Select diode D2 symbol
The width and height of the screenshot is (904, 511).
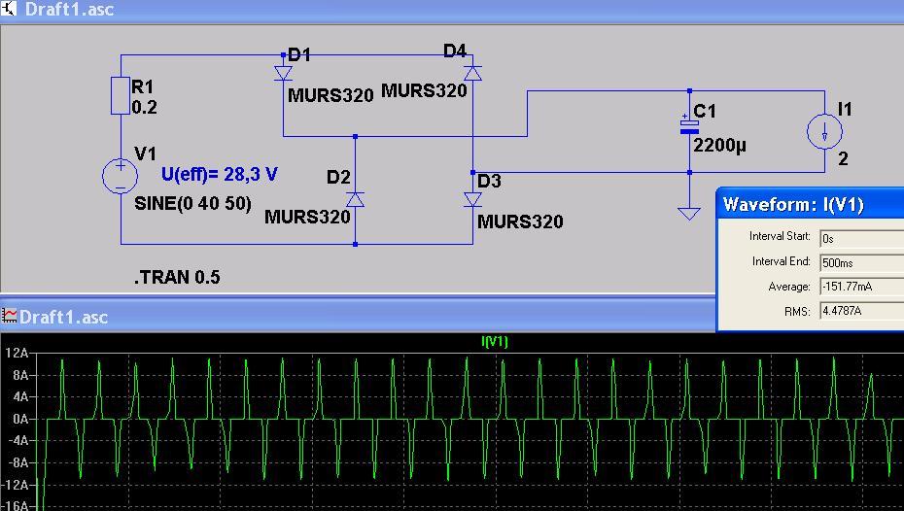pyautogui.click(x=355, y=199)
